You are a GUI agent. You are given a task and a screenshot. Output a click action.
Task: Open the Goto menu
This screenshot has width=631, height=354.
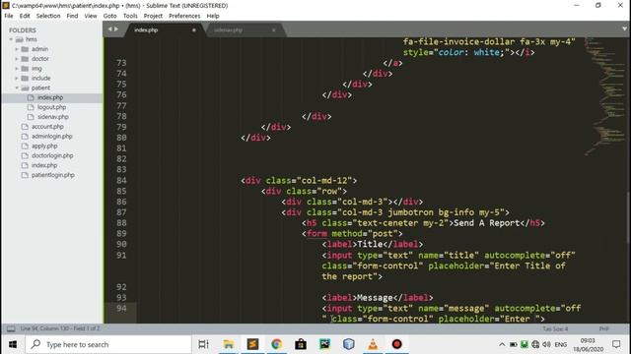tap(109, 16)
